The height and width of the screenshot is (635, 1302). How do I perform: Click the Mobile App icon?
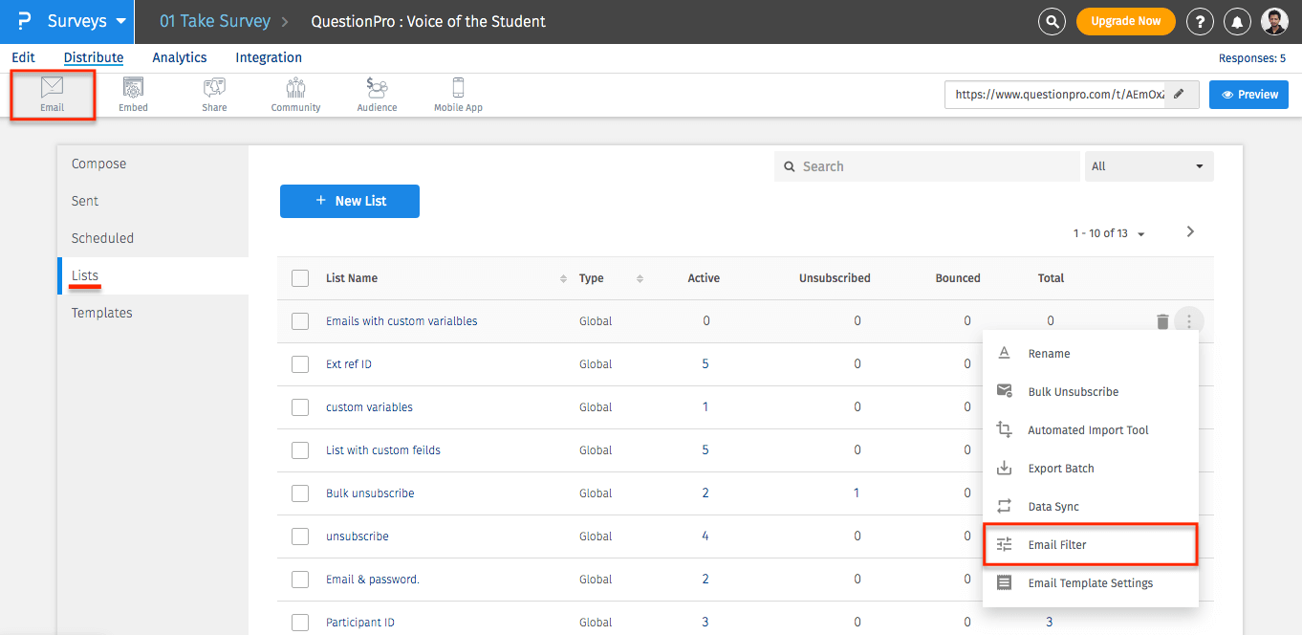(x=458, y=94)
